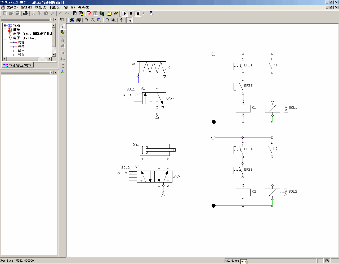Collapse the 电子 (Ladder) tree node
The width and height of the screenshot is (339, 264).
[5, 38]
